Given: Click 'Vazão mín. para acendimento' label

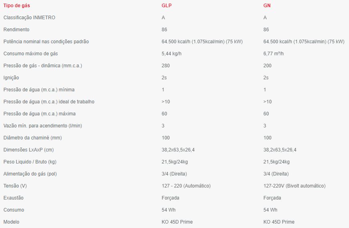Looking at the screenshot, I should tap(42, 126).
